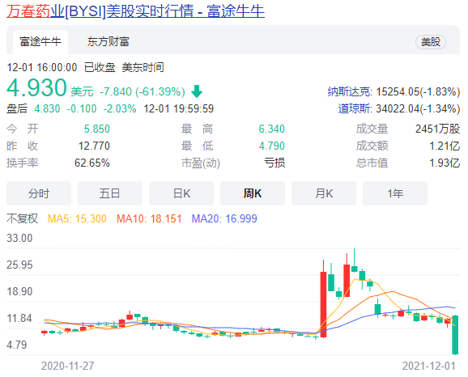Open the 万春药业[BYSI] title link
This screenshot has width=468, height=377.
tap(135, 11)
